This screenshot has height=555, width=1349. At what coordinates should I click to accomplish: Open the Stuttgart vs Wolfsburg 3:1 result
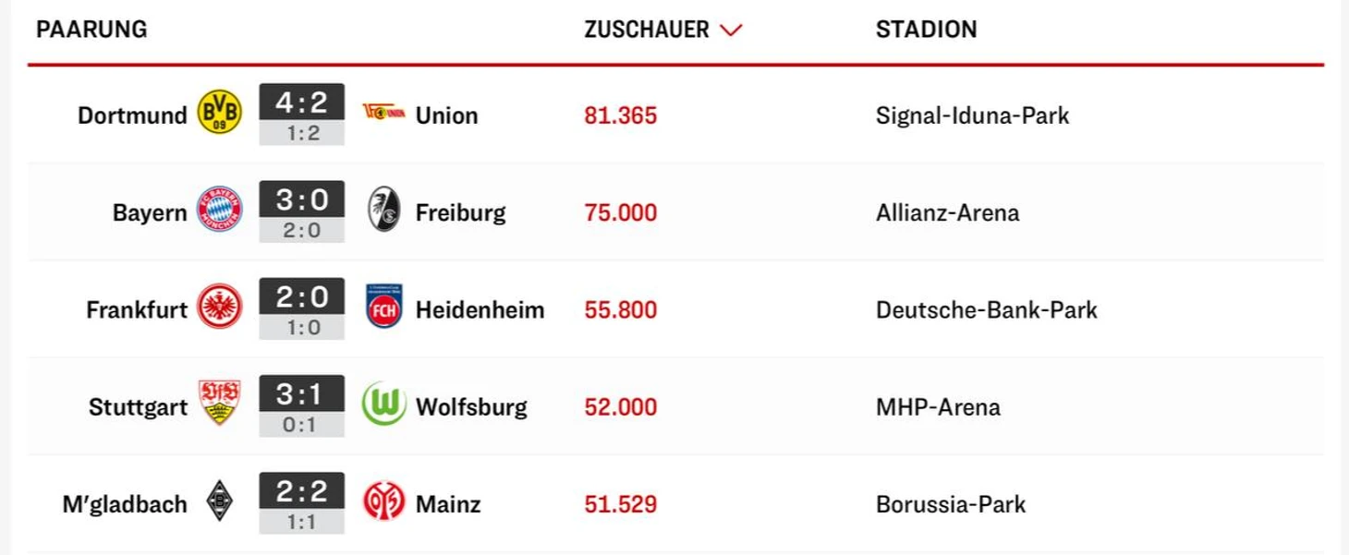click(x=301, y=395)
